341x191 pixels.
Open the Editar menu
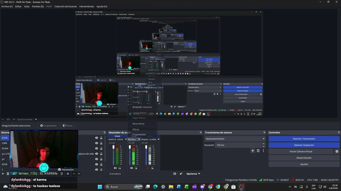tap(18, 6)
